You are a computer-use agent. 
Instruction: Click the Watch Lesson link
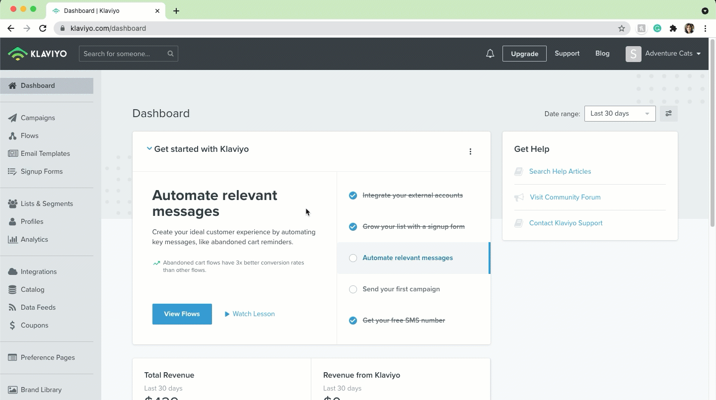[250, 314]
